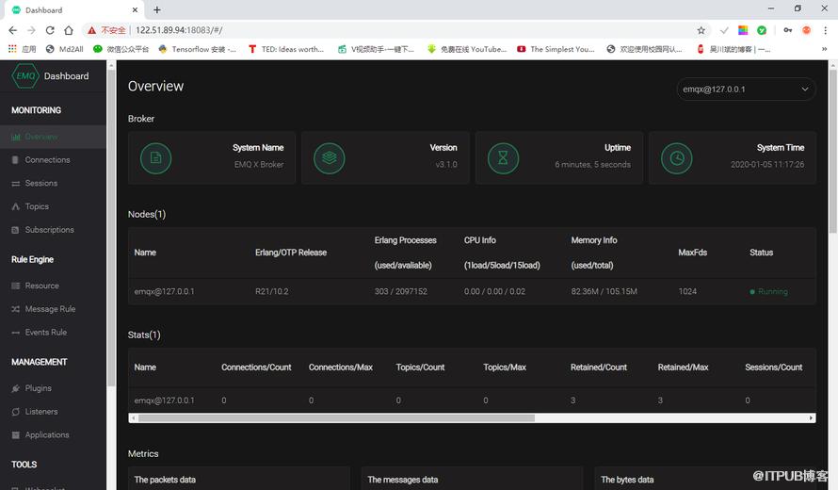This screenshot has width=838, height=490.
Task: Open Sessions in the sidebar
Action: tap(41, 183)
